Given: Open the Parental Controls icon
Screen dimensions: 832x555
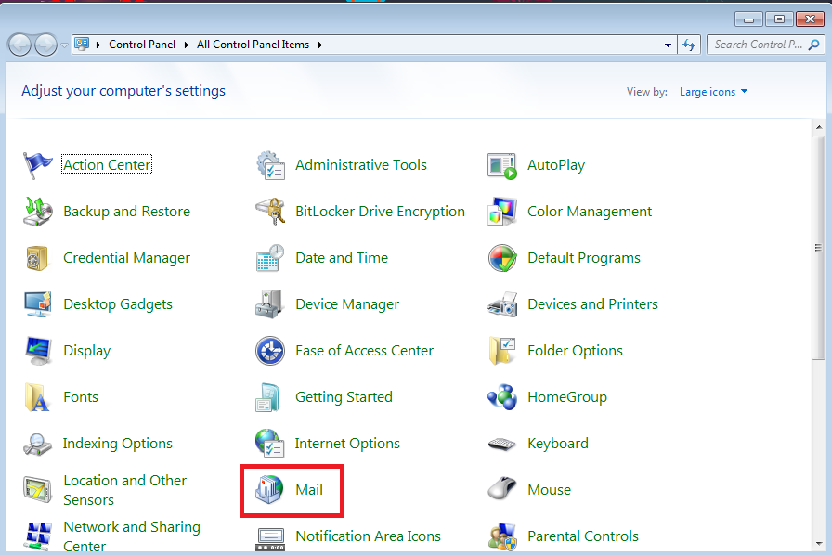Looking at the screenshot, I should [502, 536].
